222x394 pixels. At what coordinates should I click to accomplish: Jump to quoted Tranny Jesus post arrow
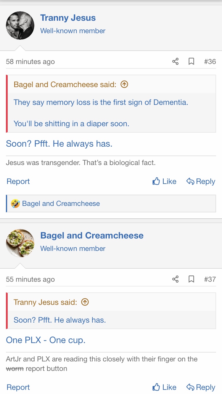coord(85,302)
